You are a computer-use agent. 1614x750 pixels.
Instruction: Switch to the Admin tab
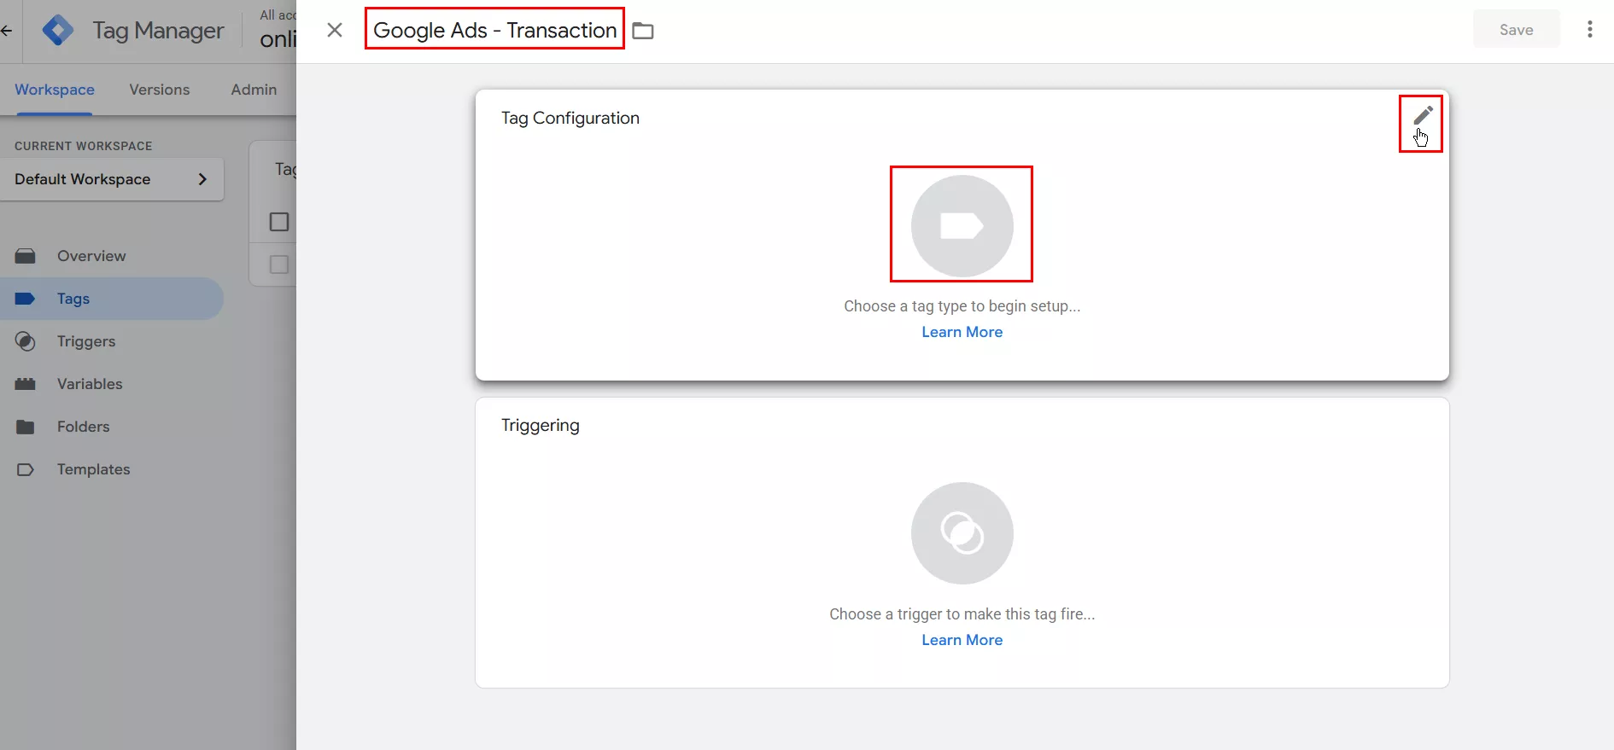coord(254,90)
